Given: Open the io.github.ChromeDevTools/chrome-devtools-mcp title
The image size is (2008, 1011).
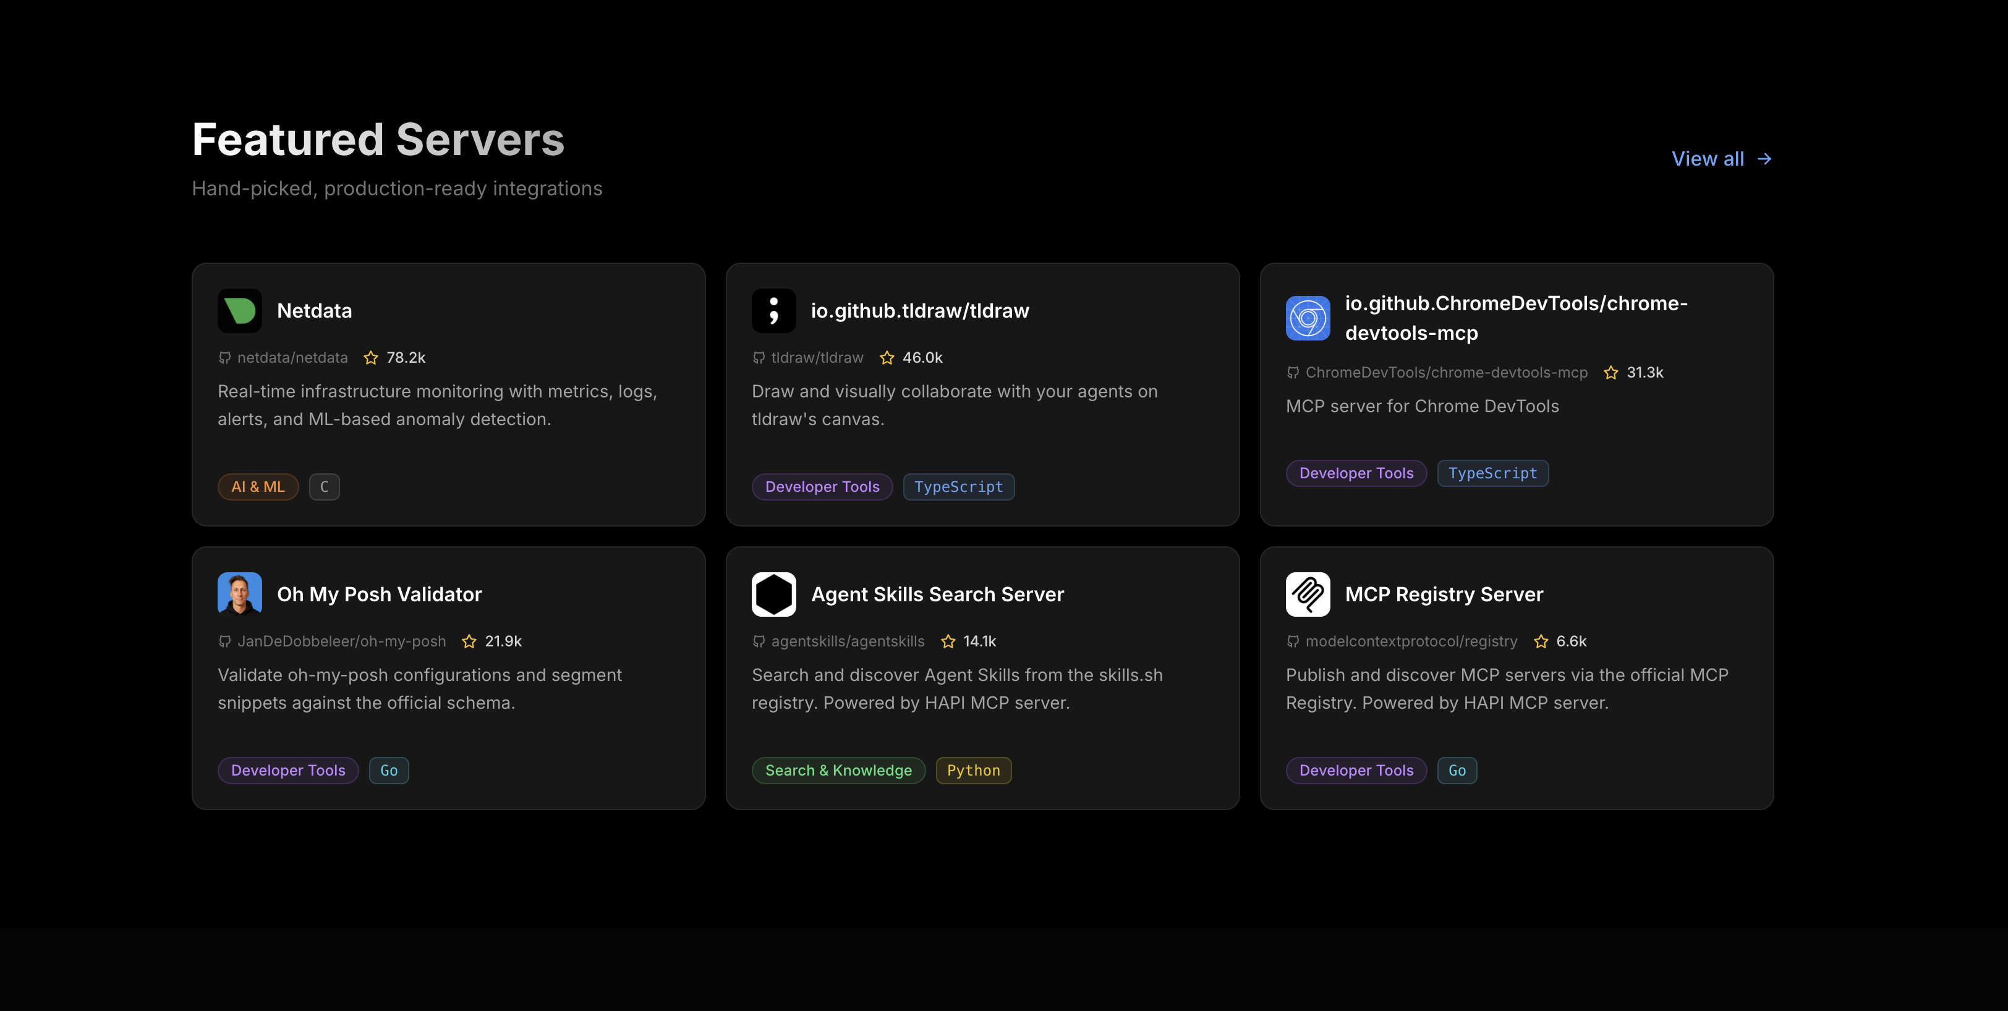Looking at the screenshot, I should (1516, 318).
